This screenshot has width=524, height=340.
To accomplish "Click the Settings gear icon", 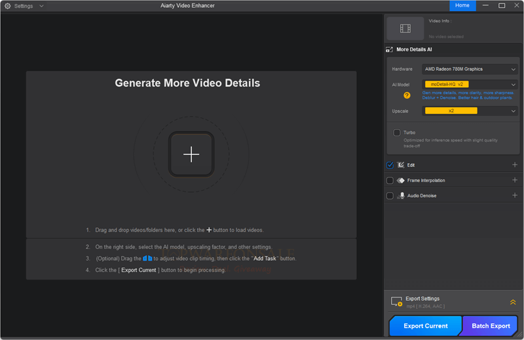I will click(7, 6).
